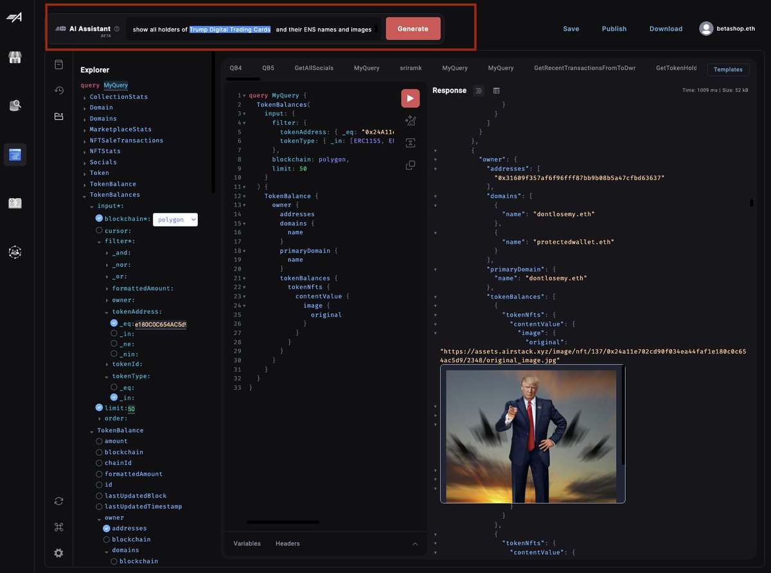Click the merge fragments icon
771x573 pixels.
point(411,143)
